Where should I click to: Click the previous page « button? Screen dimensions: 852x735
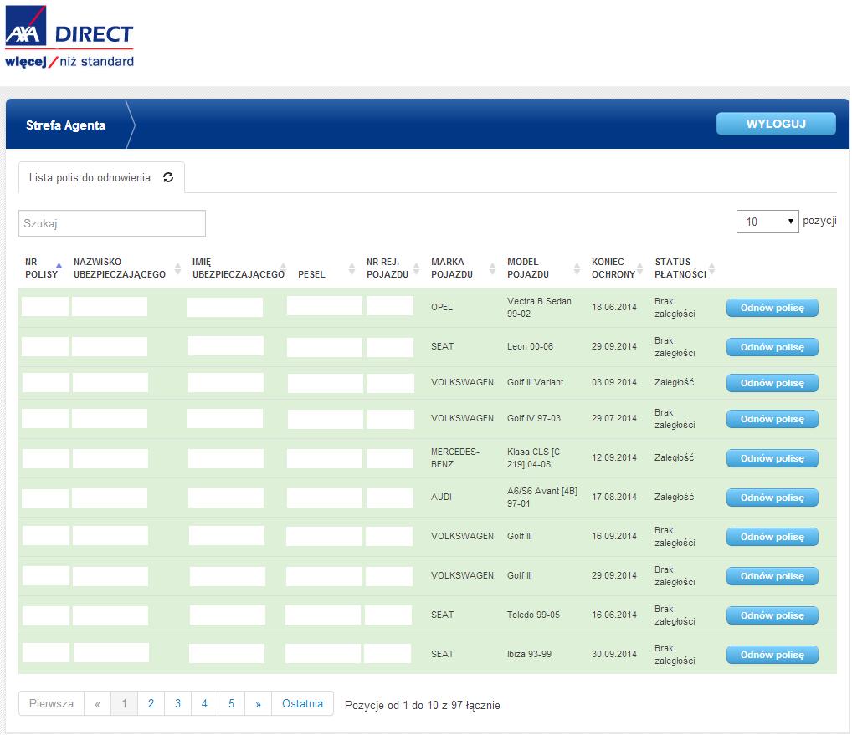(x=97, y=703)
